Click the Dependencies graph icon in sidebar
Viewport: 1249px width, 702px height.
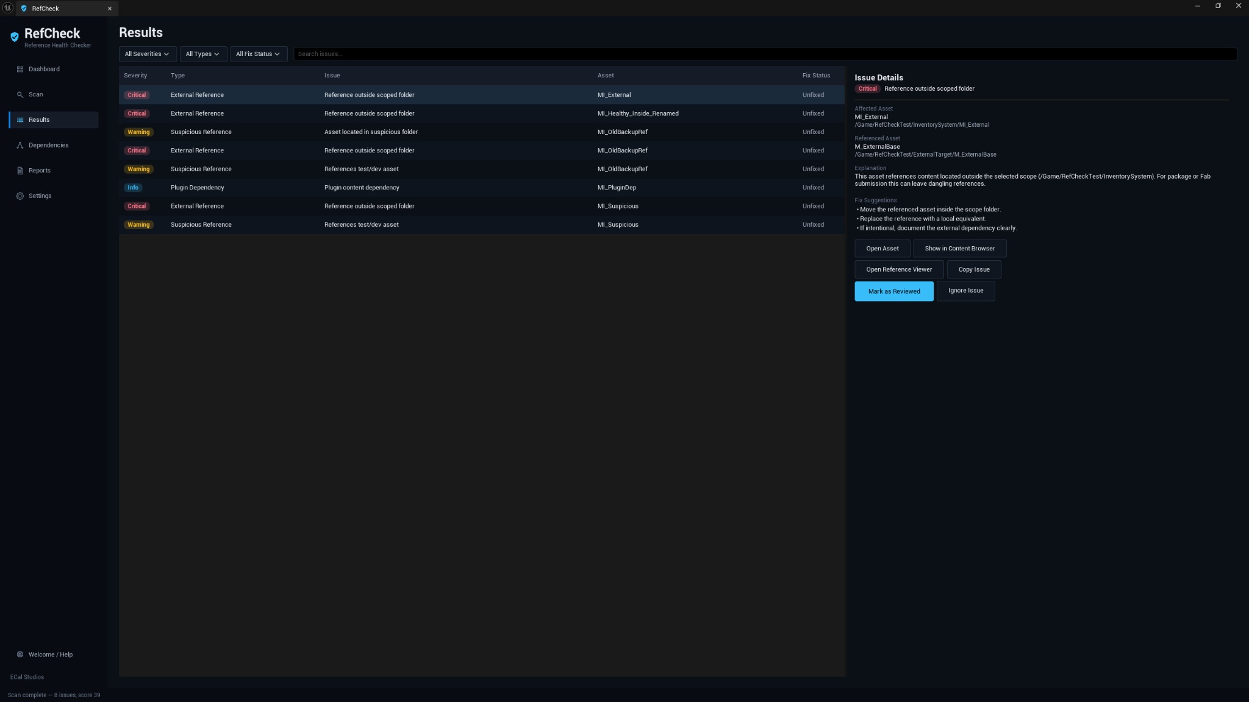click(20, 146)
